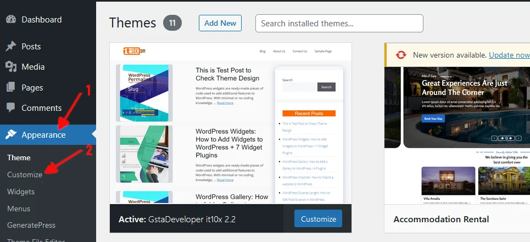
Task: Click the Comments speech bubble icon
Action: click(11, 108)
